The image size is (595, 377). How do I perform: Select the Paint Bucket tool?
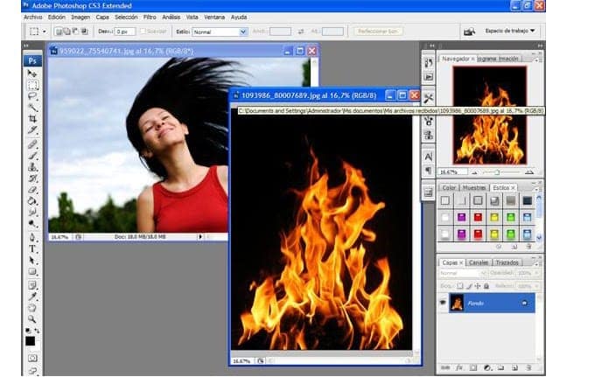tap(32, 200)
